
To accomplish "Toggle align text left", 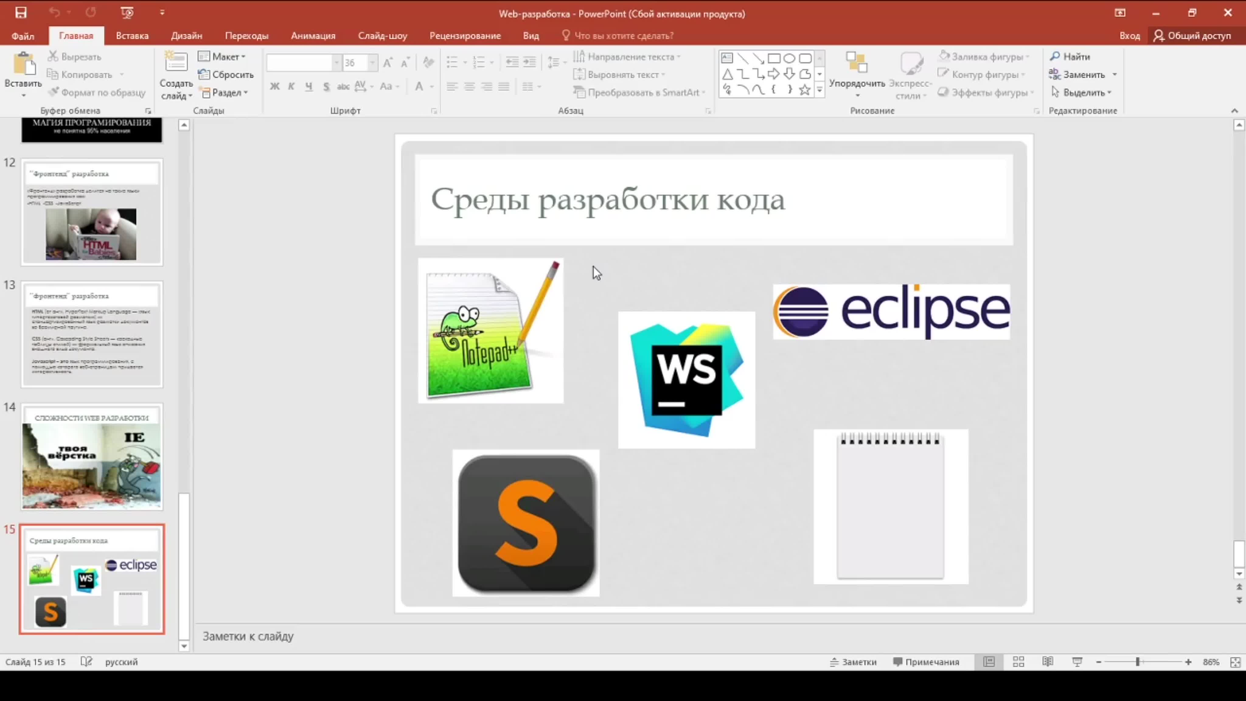I will [x=452, y=87].
